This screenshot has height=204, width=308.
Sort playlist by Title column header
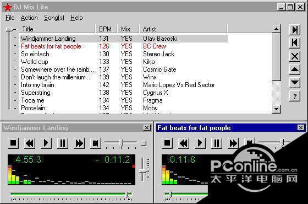(x=57, y=29)
